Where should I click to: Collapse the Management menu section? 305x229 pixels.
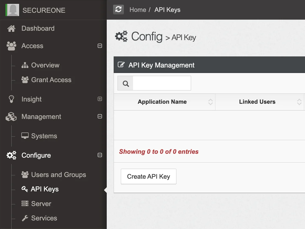(100, 116)
